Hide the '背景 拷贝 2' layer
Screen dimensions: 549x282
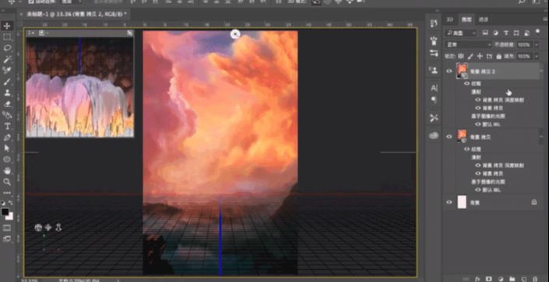coord(449,71)
